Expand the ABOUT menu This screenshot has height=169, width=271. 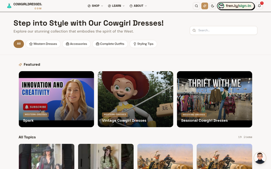coord(138,6)
